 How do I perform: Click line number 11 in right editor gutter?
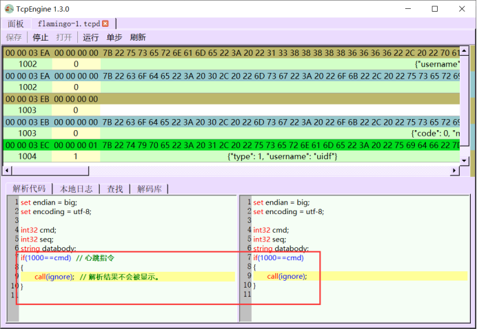(247, 295)
